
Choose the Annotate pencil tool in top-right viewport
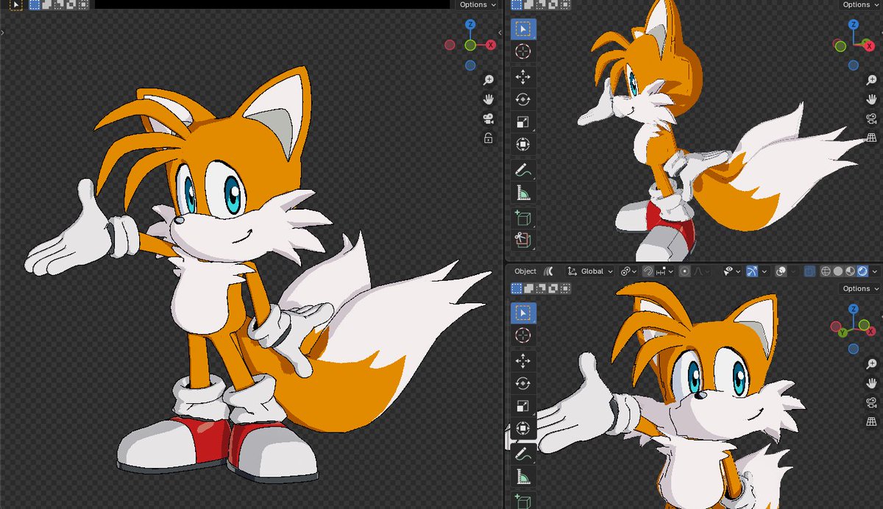pyautogui.click(x=523, y=170)
